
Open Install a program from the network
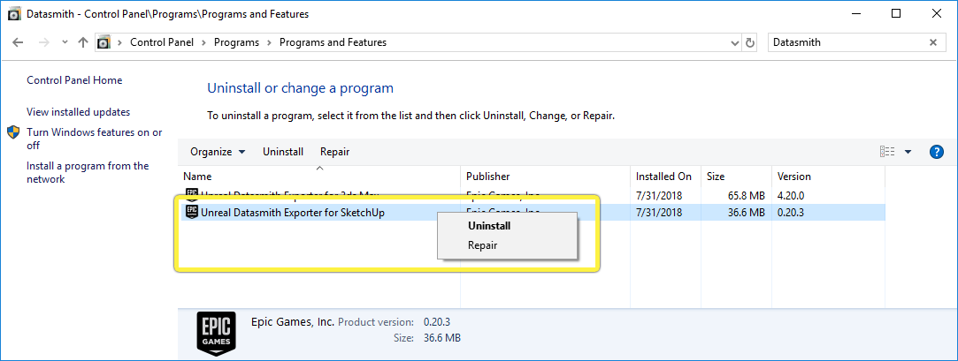[x=88, y=173]
